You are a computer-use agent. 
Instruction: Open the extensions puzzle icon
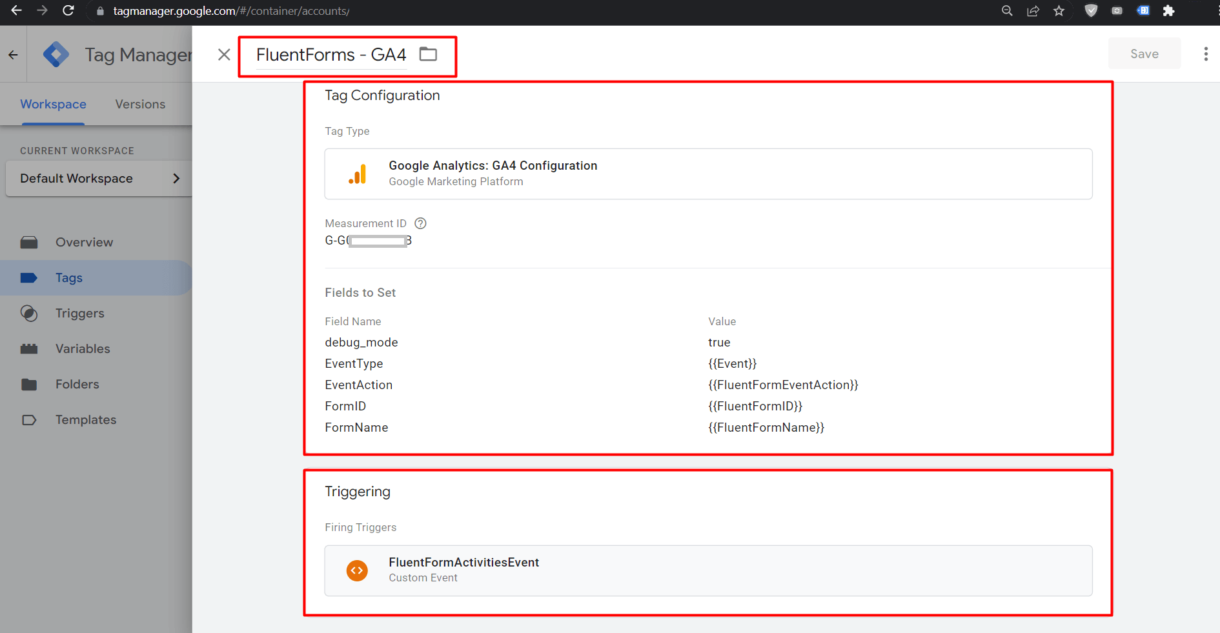point(1169,10)
